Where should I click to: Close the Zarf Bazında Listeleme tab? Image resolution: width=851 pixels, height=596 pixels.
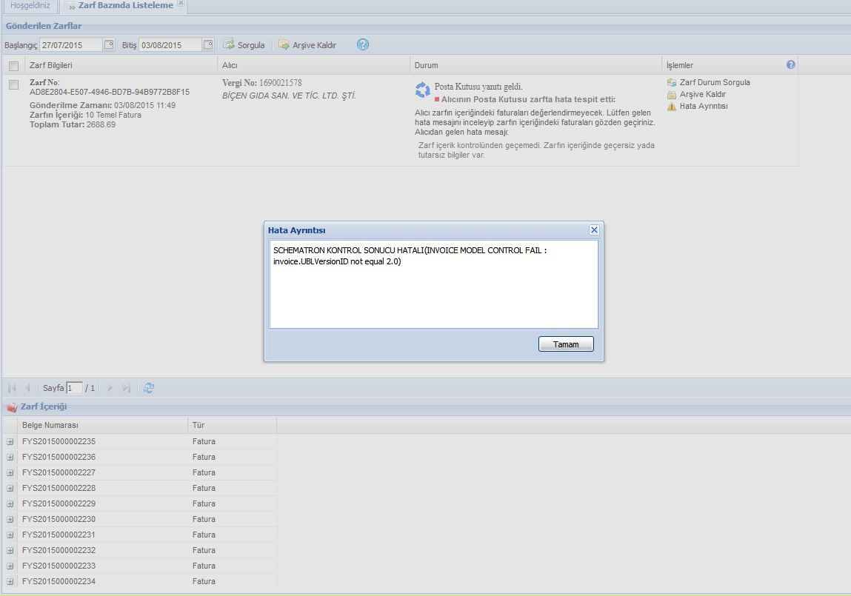coord(181,4)
